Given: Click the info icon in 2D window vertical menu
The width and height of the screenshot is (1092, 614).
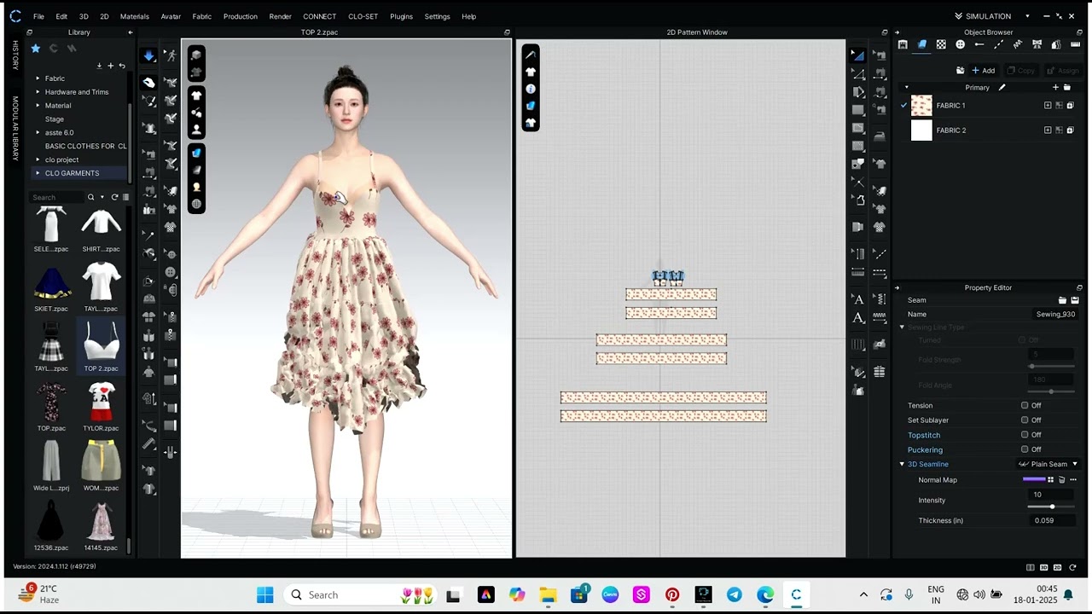Looking at the screenshot, I should coord(531,89).
